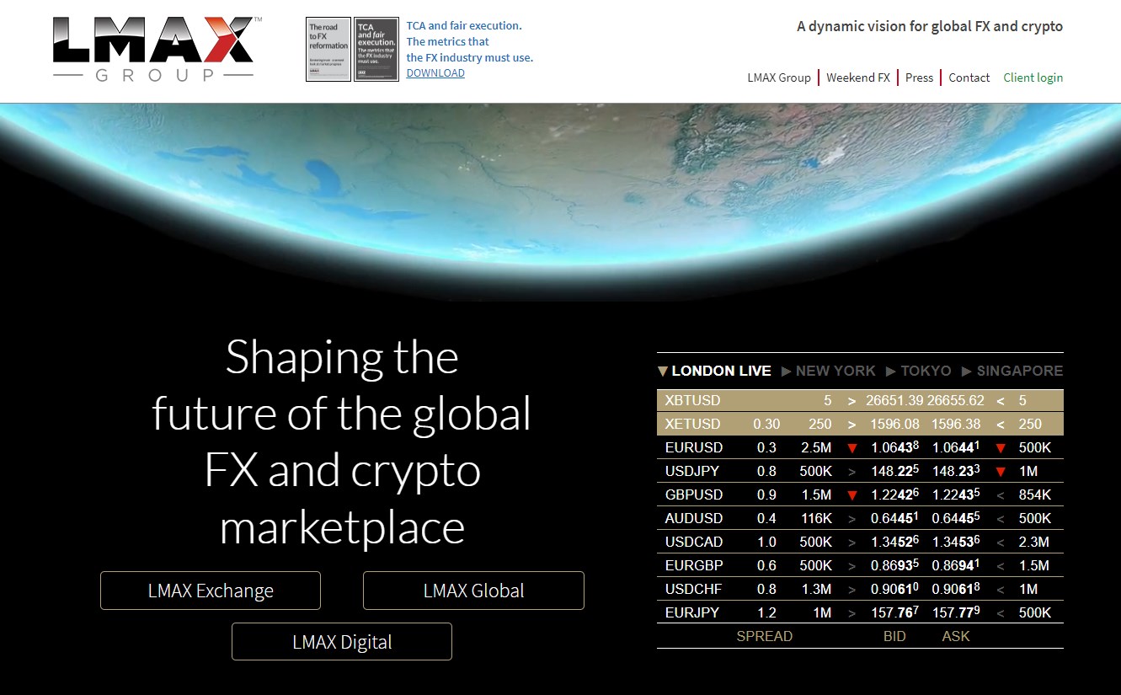Click the Earth hero banner image
The image size is (1121, 695).
(x=560, y=202)
